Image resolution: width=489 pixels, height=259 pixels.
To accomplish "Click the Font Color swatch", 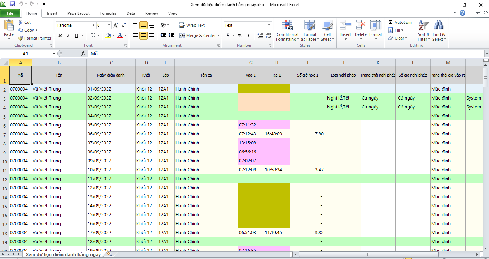I will click(120, 36).
